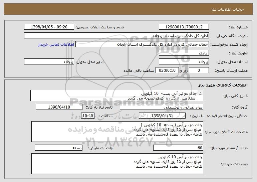This screenshot has width=257, height=182.
Task: Click the label نام دستگاه خریدار
Action: [x=232, y=36]
